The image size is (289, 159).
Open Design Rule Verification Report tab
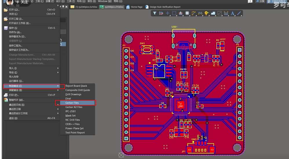163,7
